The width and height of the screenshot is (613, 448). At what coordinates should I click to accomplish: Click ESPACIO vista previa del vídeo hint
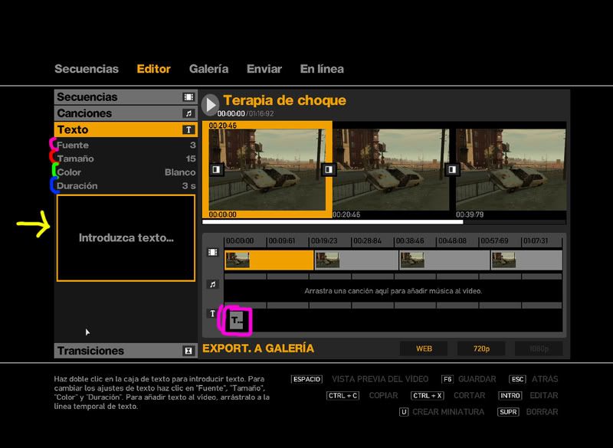click(359, 379)
